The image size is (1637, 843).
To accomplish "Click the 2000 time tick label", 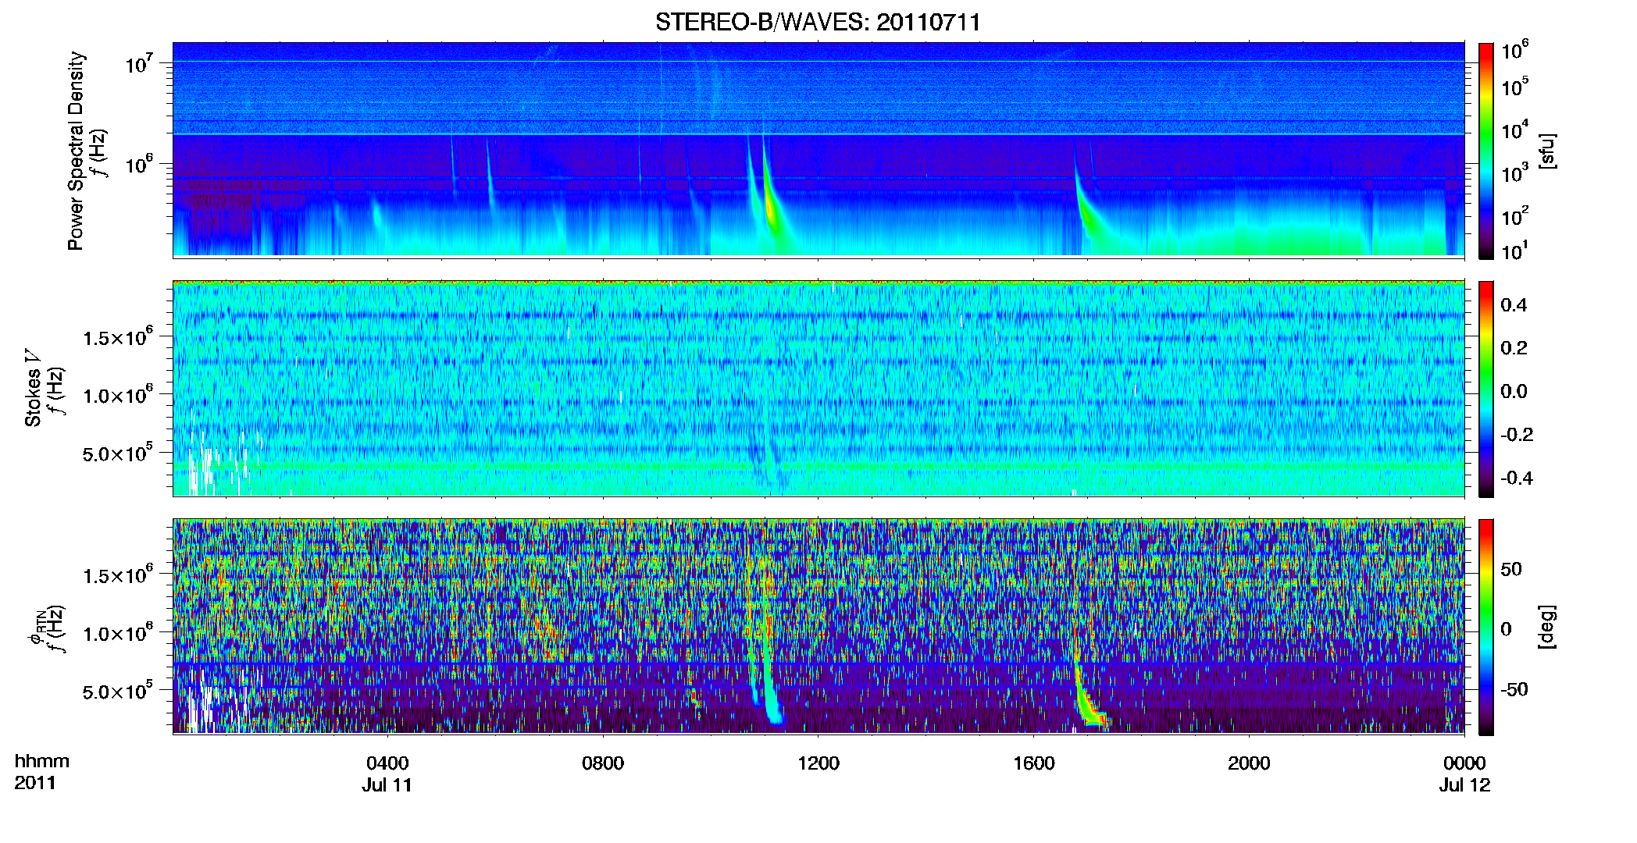I will 1249,763.
